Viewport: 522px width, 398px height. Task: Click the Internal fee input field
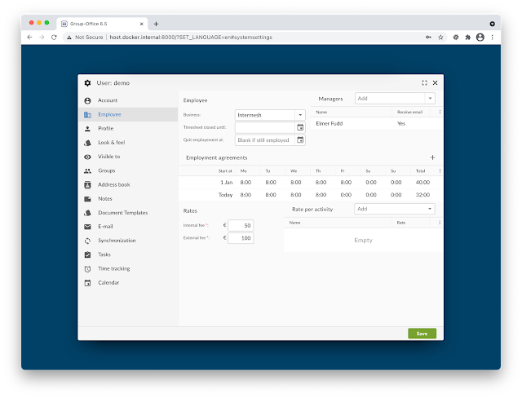point(241,225)
